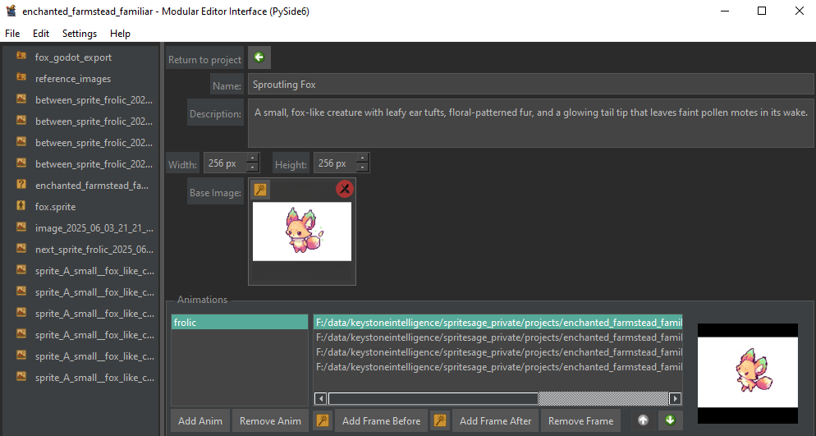Click folder icon beside fox_godot_export
Viewport: 816px width, 436px height.
coord(21,56)
